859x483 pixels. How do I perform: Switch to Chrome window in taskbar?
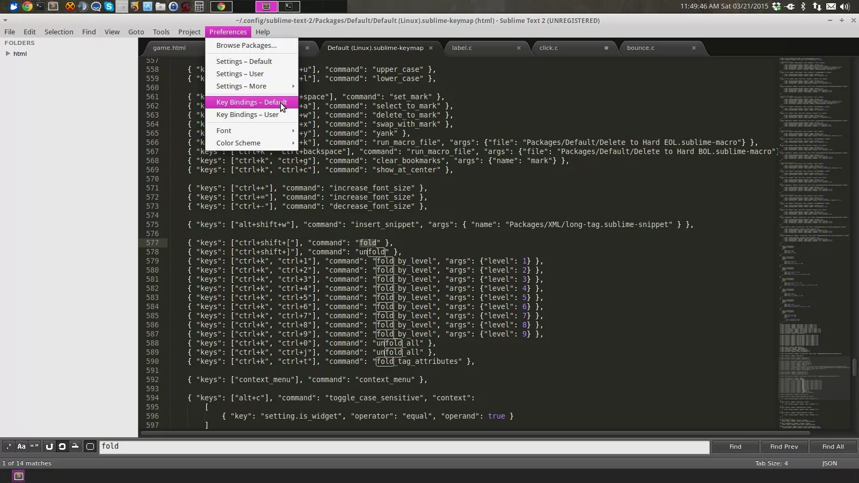coord(221,6)
